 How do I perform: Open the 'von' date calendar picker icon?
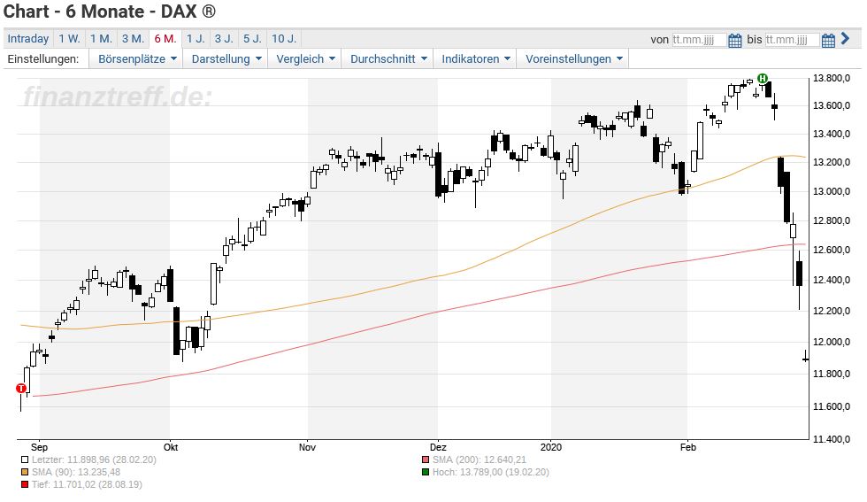tap(735, 40)
